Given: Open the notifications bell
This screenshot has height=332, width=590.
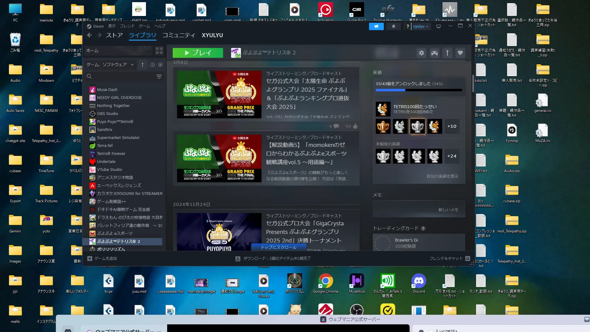Looking at the screenshot, I should tap(393, 26).
